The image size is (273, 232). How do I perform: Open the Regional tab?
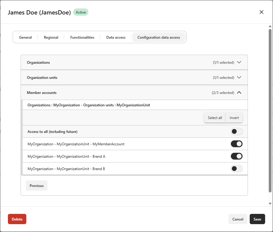tap(51, 37)
